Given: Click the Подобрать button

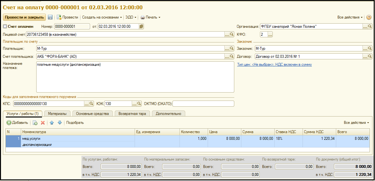Looking at the screenshot, I should point(75,123).
